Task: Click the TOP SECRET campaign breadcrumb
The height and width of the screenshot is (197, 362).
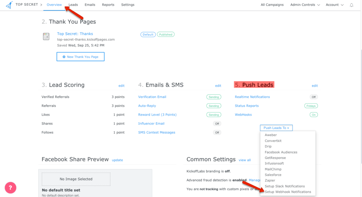Action: coord(27,5)
